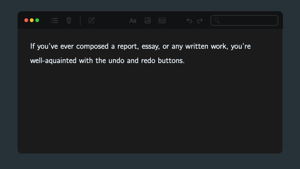Click the undo arrow in the toolbar
Viewport: 300px width, 169px height.
(189, 20)
